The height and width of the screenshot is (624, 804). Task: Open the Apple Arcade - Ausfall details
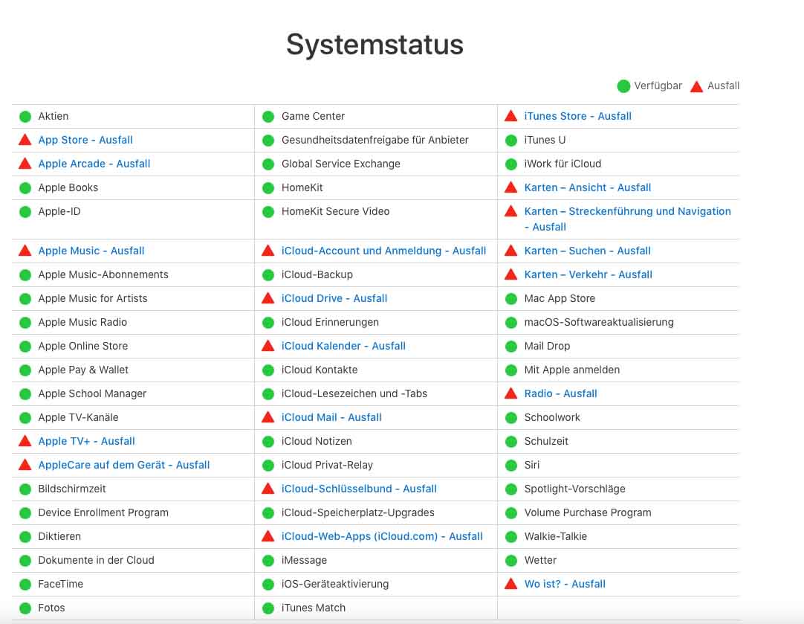(94, 164)
